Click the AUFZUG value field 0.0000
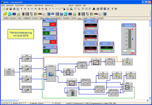 (129, 51)
